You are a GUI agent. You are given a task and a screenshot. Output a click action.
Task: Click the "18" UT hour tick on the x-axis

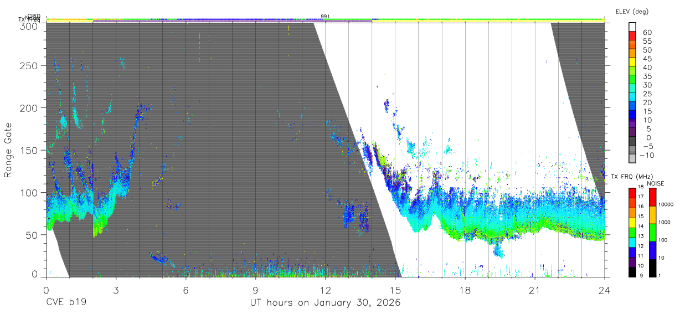[465, 290]
